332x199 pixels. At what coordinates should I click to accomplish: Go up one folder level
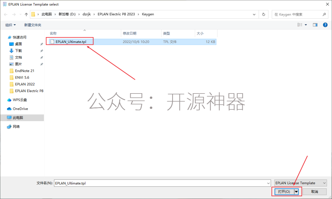[x=26, y=14]
